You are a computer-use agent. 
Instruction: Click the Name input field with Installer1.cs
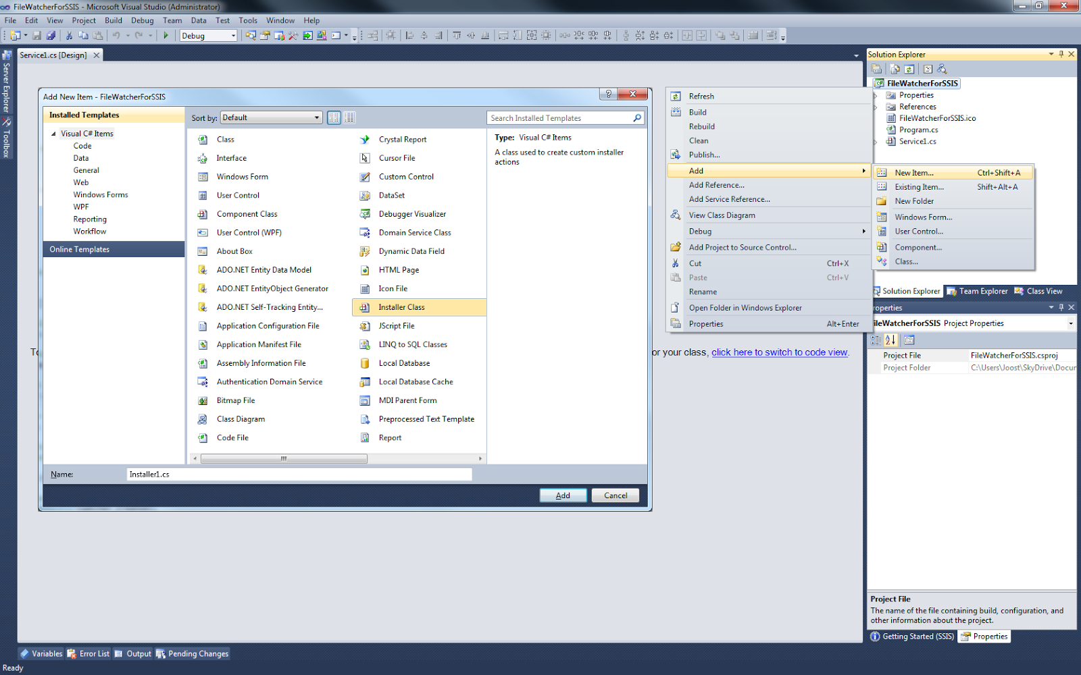pos(299,475)
